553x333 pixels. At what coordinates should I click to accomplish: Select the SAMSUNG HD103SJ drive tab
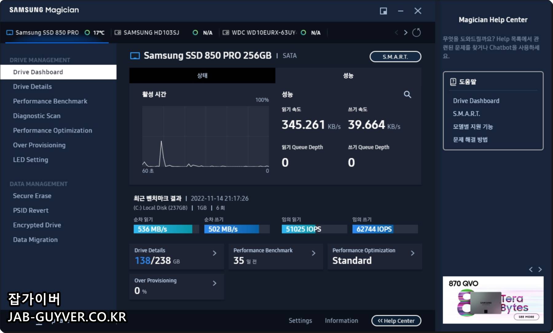163,33
